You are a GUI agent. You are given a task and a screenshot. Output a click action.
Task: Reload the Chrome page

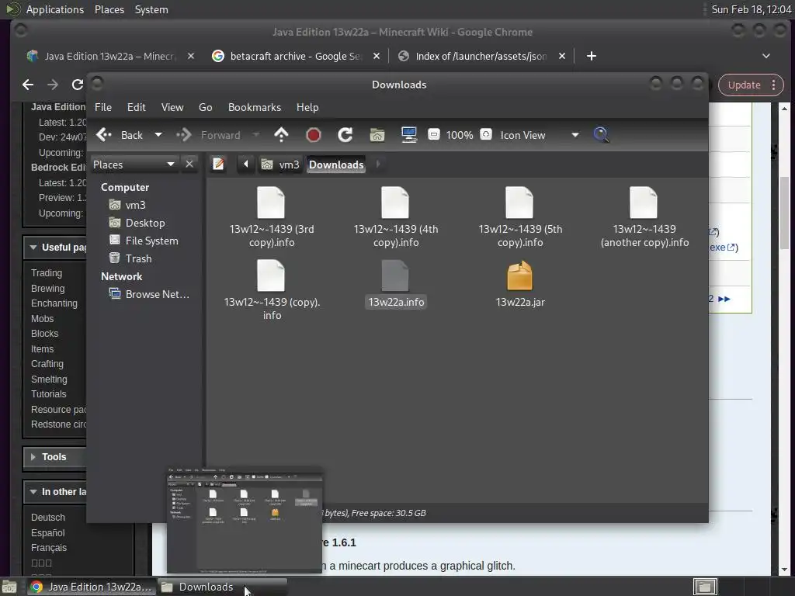coord(77,85)
